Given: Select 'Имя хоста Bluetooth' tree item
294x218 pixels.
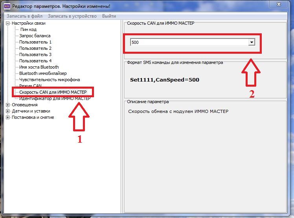Looking at the screenshot, I should click(39, 67).
